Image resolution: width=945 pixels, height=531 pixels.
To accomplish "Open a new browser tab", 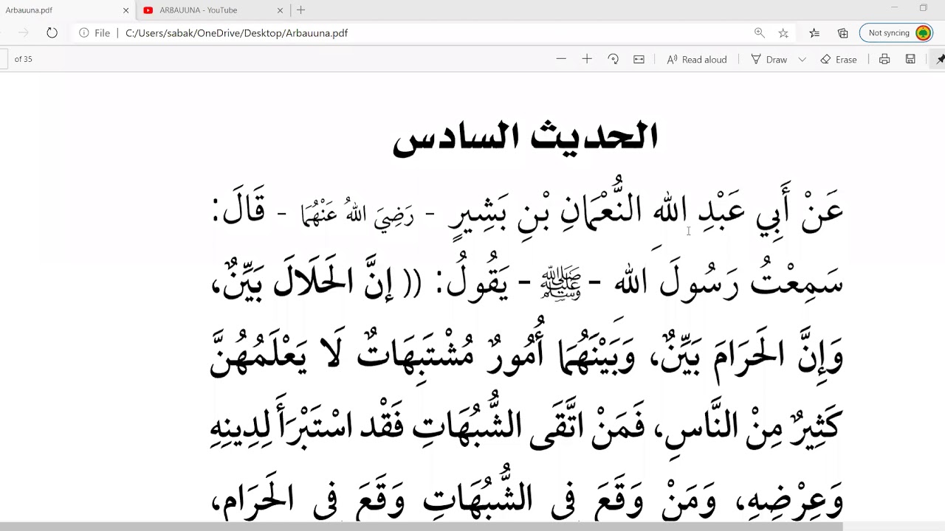I will point(300,10).
